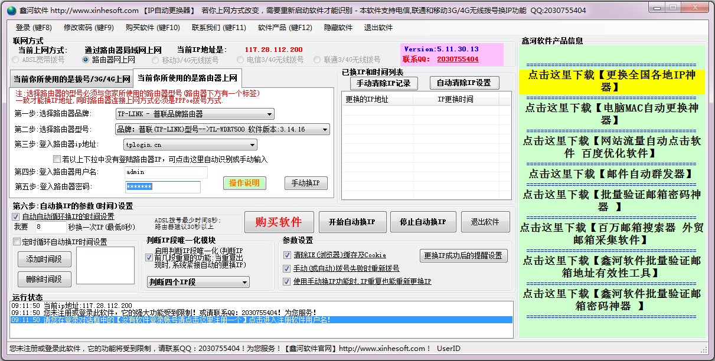Click the globe app icon in title bar

(11, 11)
